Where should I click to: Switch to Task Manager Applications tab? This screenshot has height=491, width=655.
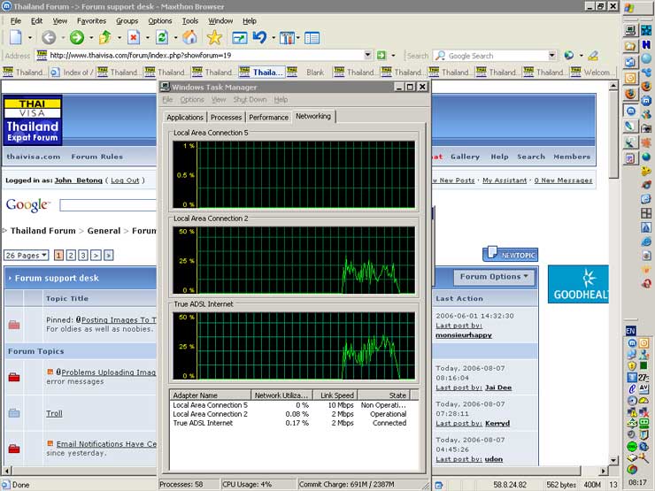185,118
